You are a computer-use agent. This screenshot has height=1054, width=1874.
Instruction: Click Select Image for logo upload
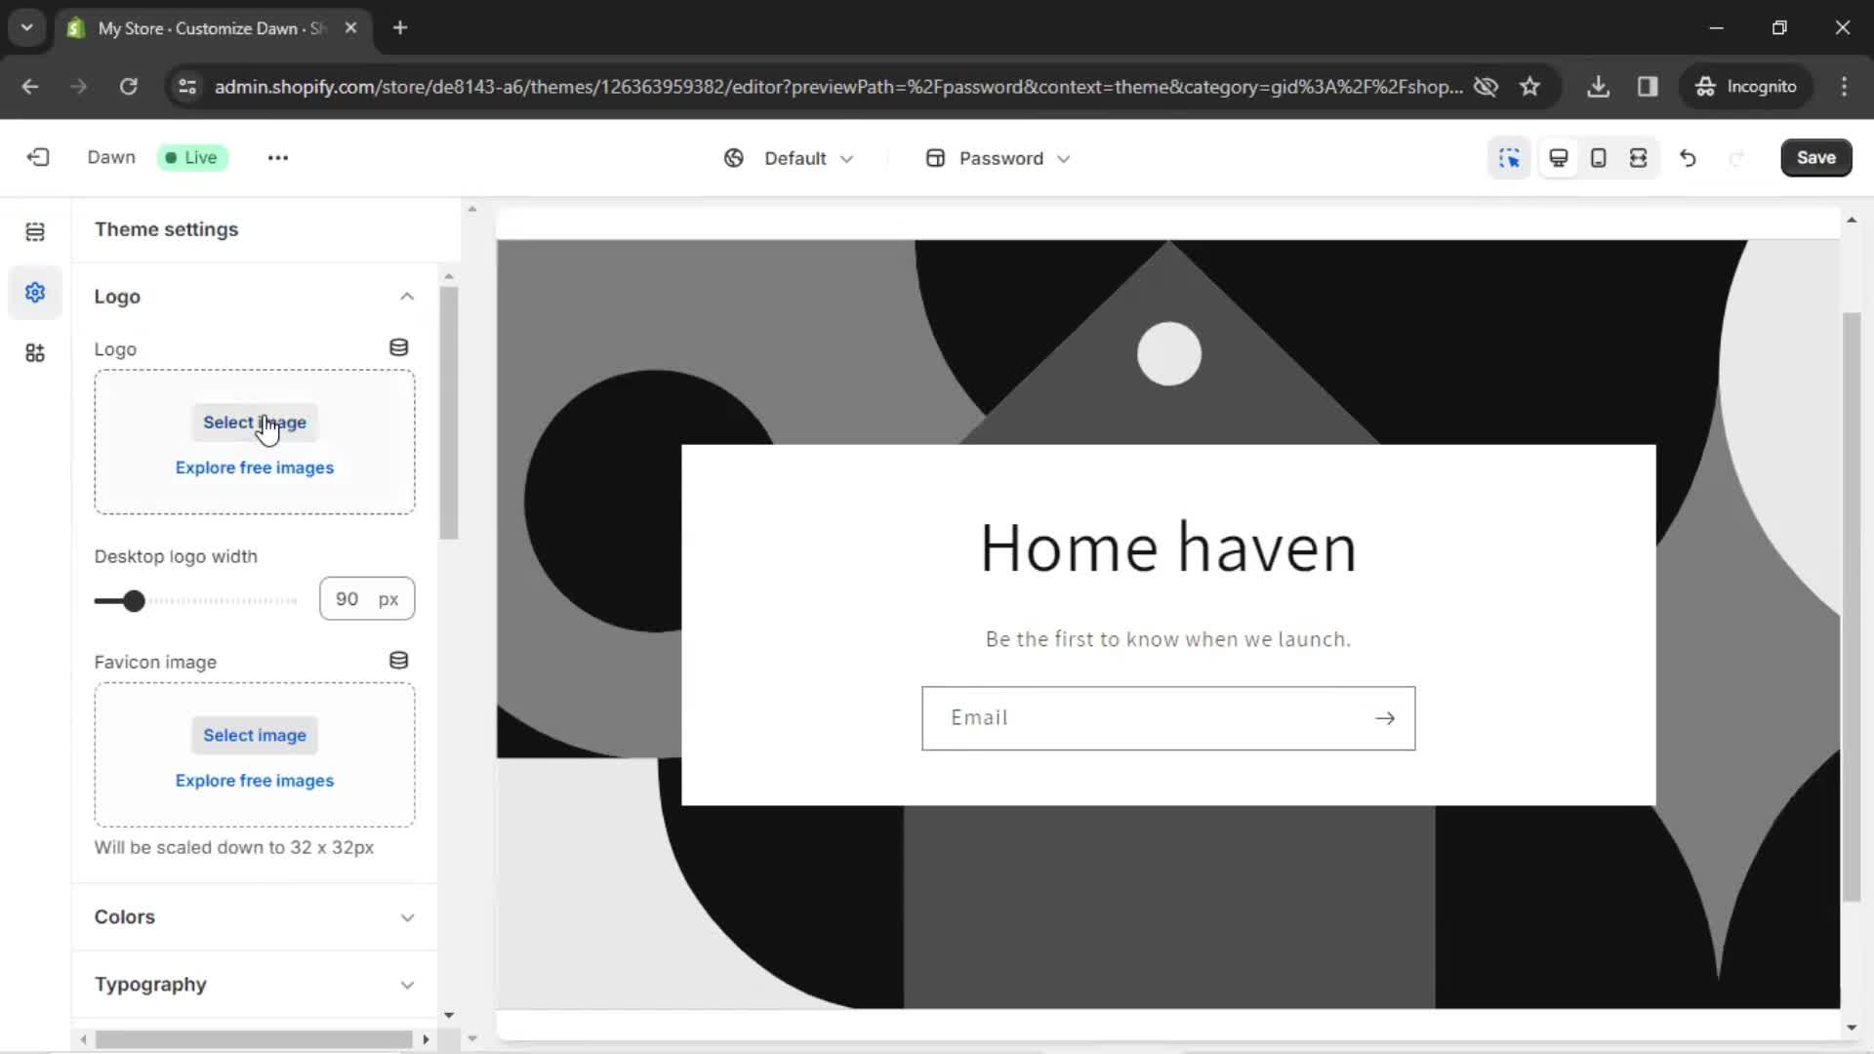click(x=255, y=423)
